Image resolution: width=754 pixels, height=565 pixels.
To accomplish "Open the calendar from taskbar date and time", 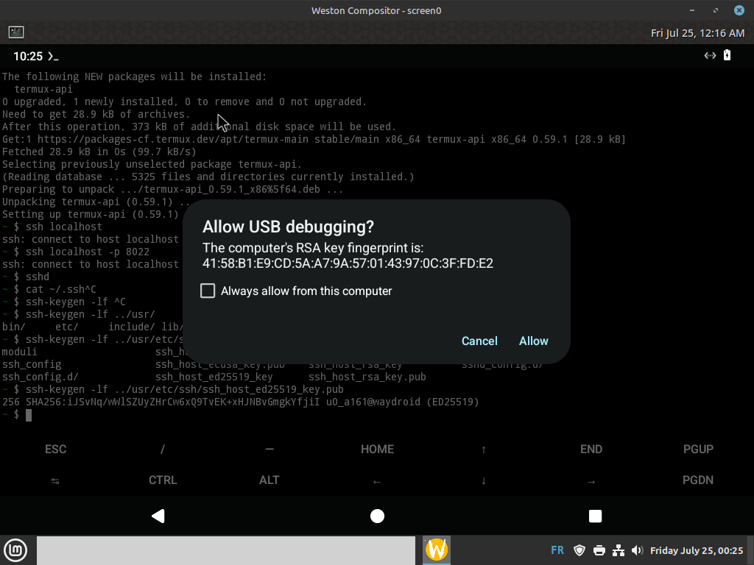I will (697, 550).
